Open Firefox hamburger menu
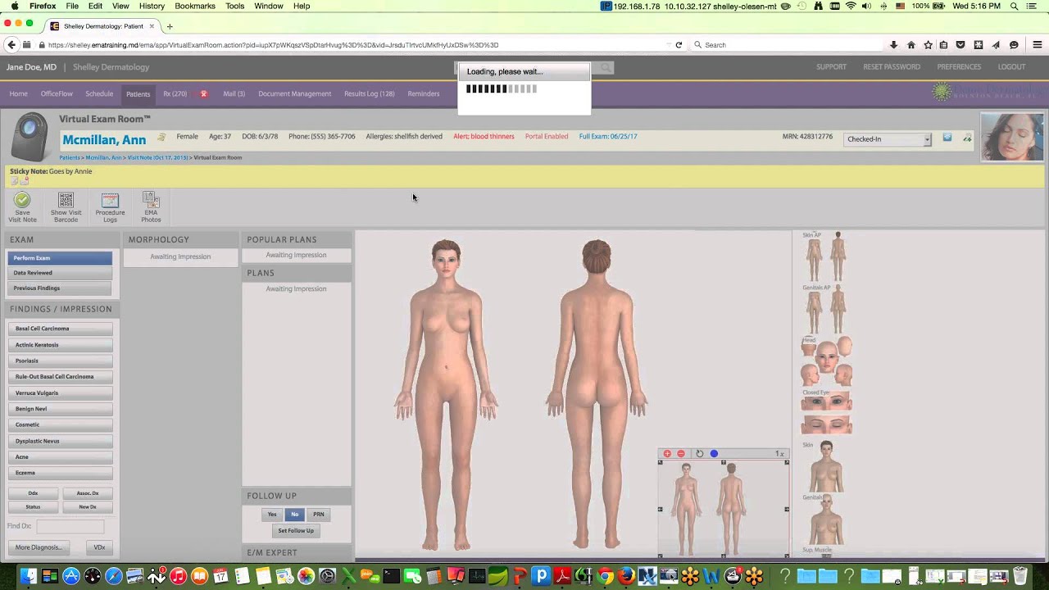The height and width of the screenshot is (590, 1049). [x=1037, y=45]
